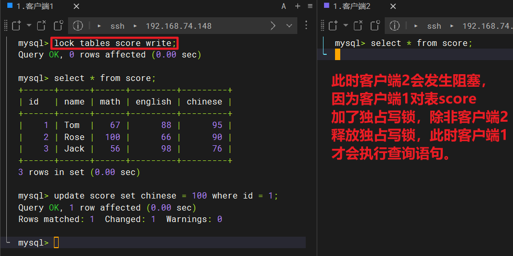The height and width of the screenshot is (256, 513).
Task: Click the 'chinese' column header
Action: (204, 102)
